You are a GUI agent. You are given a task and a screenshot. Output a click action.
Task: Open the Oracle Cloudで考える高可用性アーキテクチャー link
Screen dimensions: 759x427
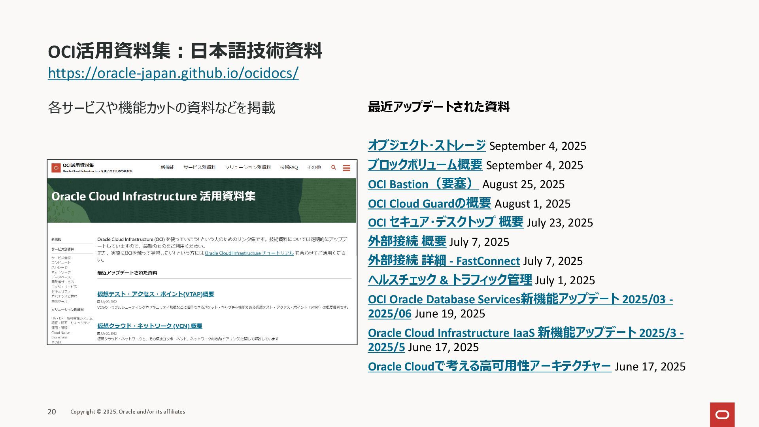(x=489, y=367)
